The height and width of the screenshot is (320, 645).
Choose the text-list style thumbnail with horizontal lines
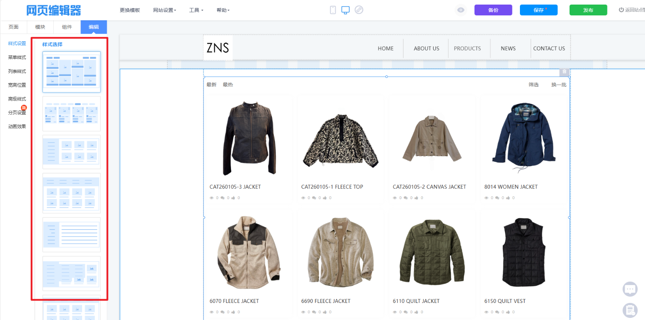coord(71,235)
